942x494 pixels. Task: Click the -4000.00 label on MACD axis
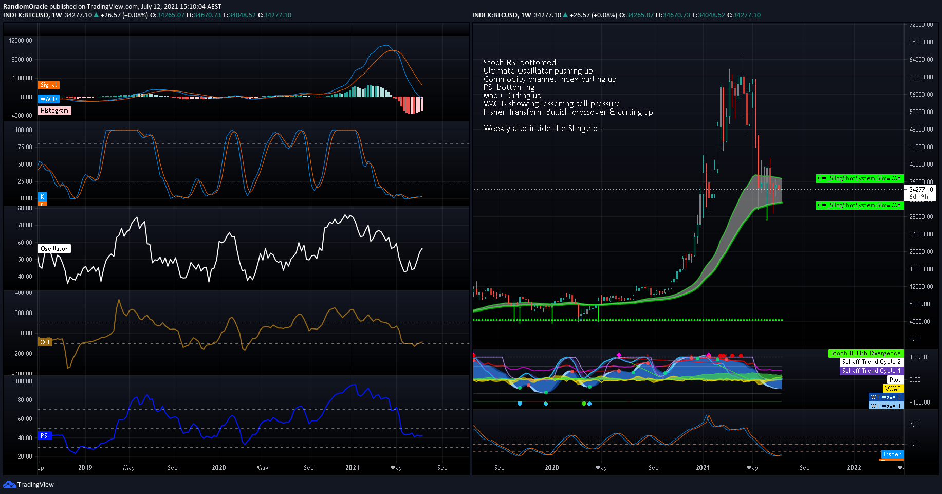(x=20, y=116)
